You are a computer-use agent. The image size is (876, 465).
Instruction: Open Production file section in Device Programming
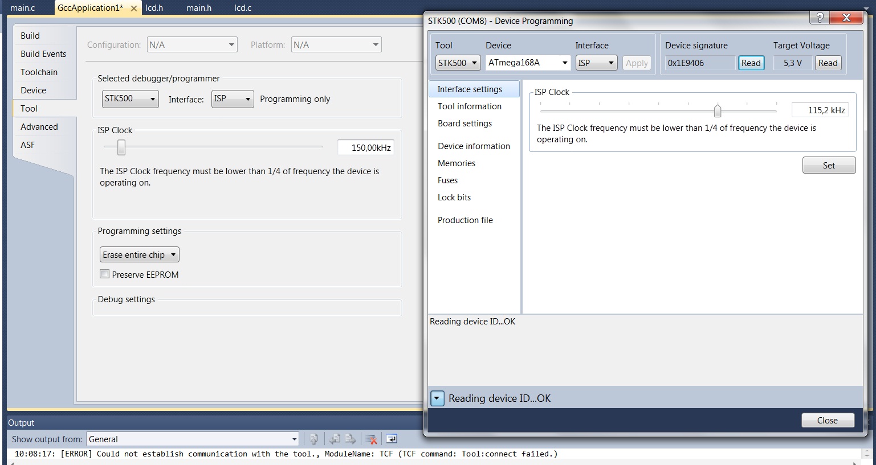pyautogui.click(x=465, y=220)
